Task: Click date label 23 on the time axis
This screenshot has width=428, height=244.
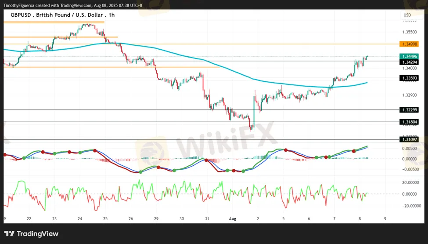Action: tap(54, 219)
